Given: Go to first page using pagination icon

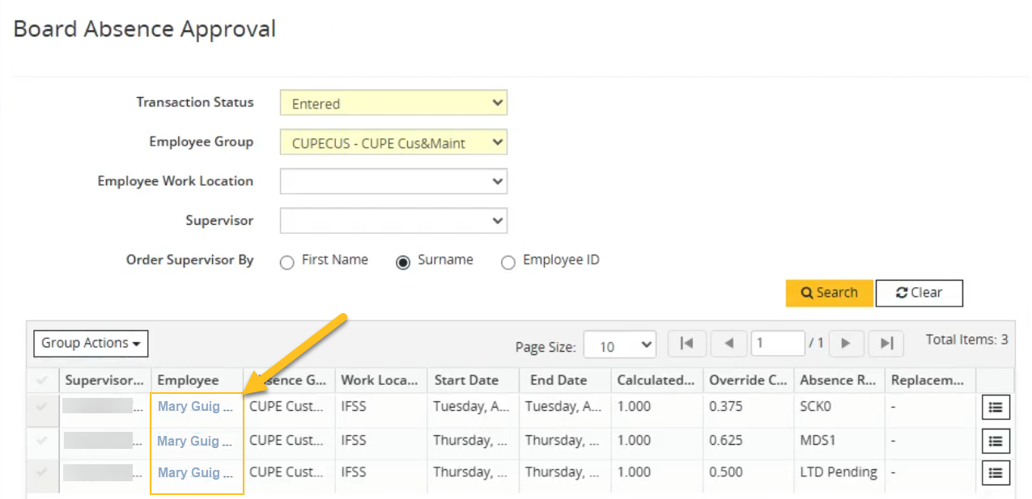Looking at the screenshot, I should [686, 344].
